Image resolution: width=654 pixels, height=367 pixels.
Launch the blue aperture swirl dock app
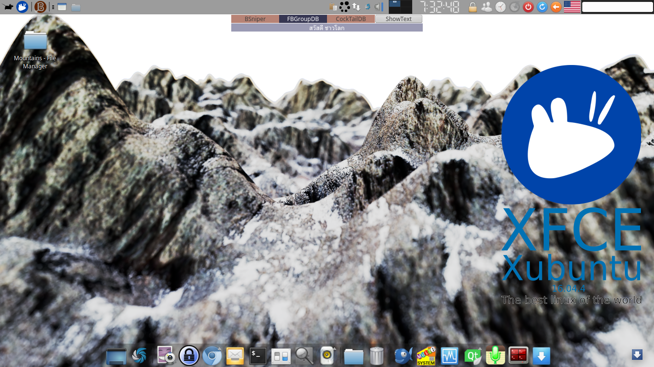click(x=139, y=356)
